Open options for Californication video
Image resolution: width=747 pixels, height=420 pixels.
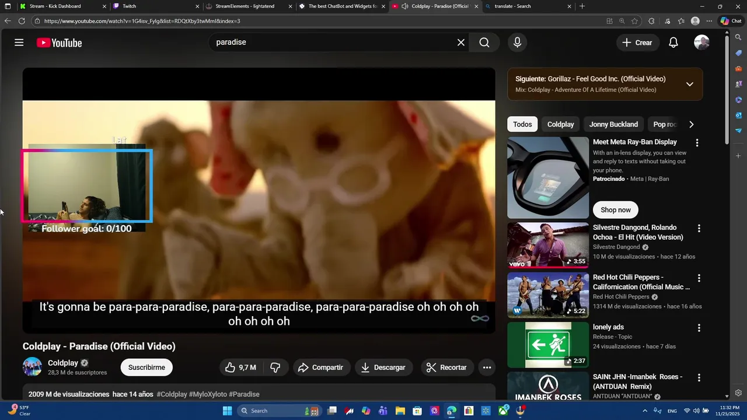point(699,278)
